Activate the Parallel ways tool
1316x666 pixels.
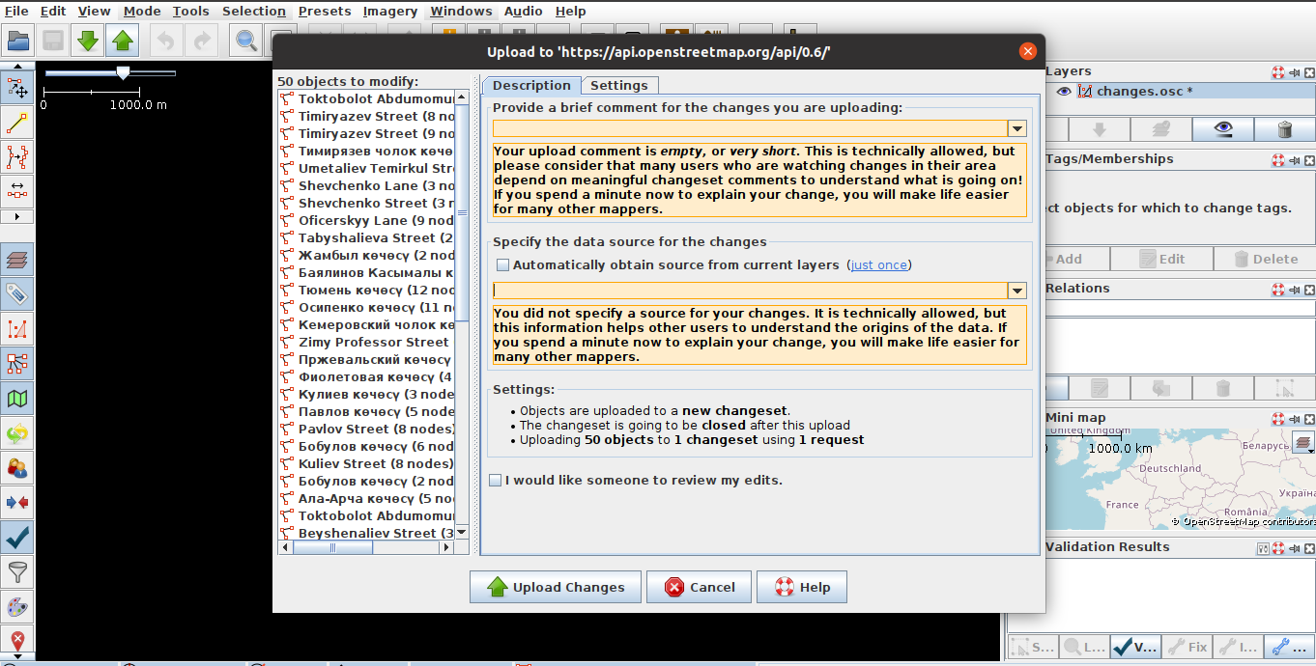click(x=17, y=190)
